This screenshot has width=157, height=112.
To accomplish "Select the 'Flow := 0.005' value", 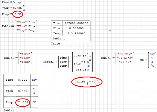I will click(x=17, y=8).
